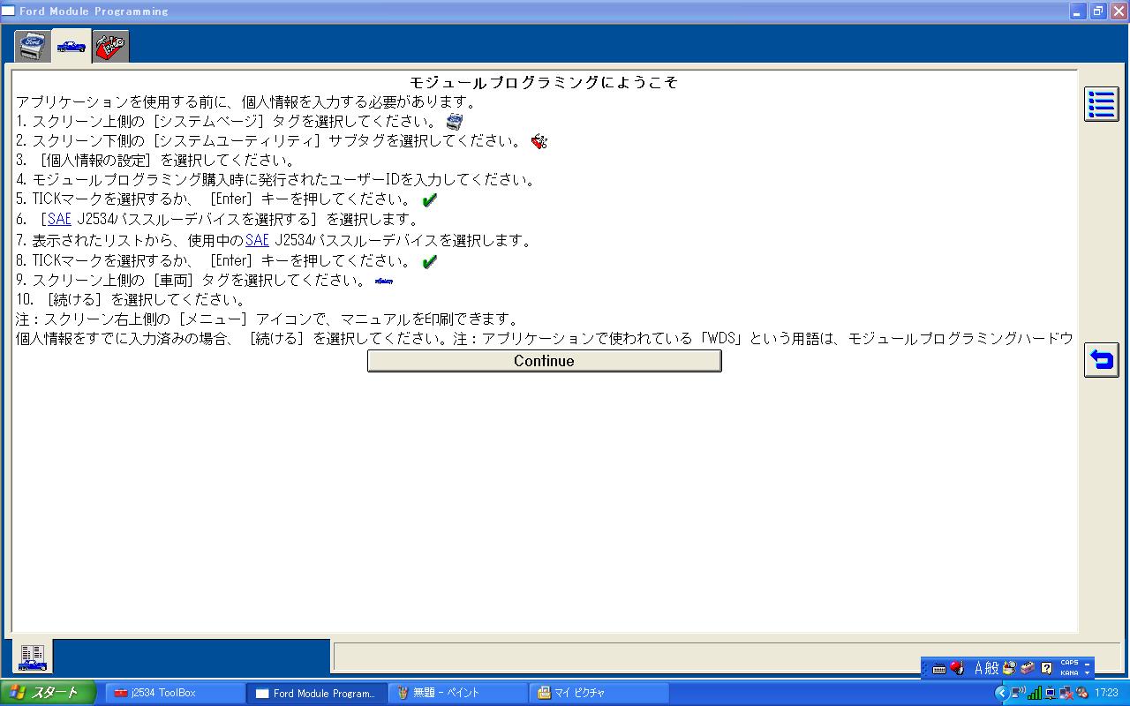The image size is (1130, 706).
Task: Click the IME keyboard icon
Action: click(939, 669)
